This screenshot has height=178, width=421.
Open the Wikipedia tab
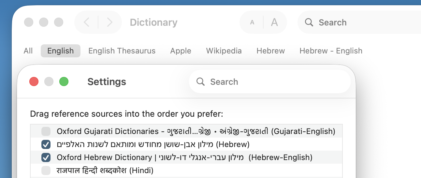click(x=224, y=51)
